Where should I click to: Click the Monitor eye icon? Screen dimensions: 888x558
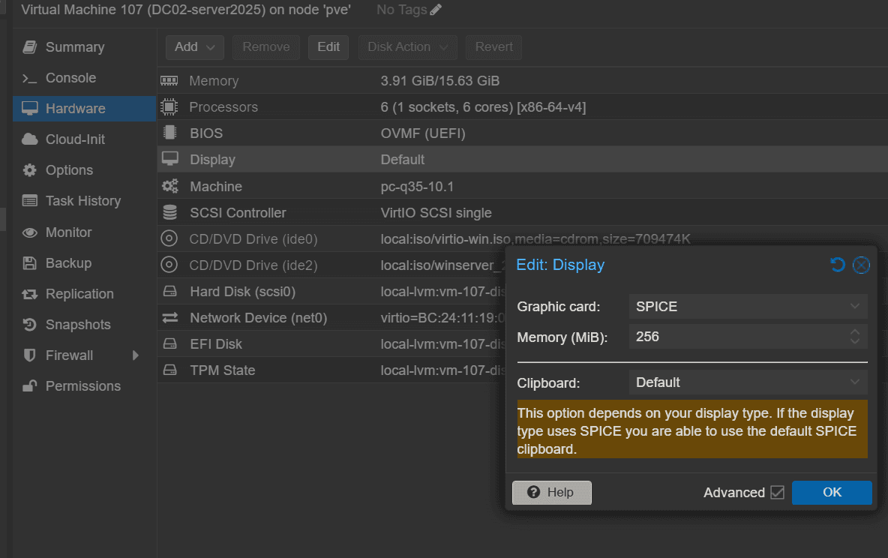coord(29,232)
